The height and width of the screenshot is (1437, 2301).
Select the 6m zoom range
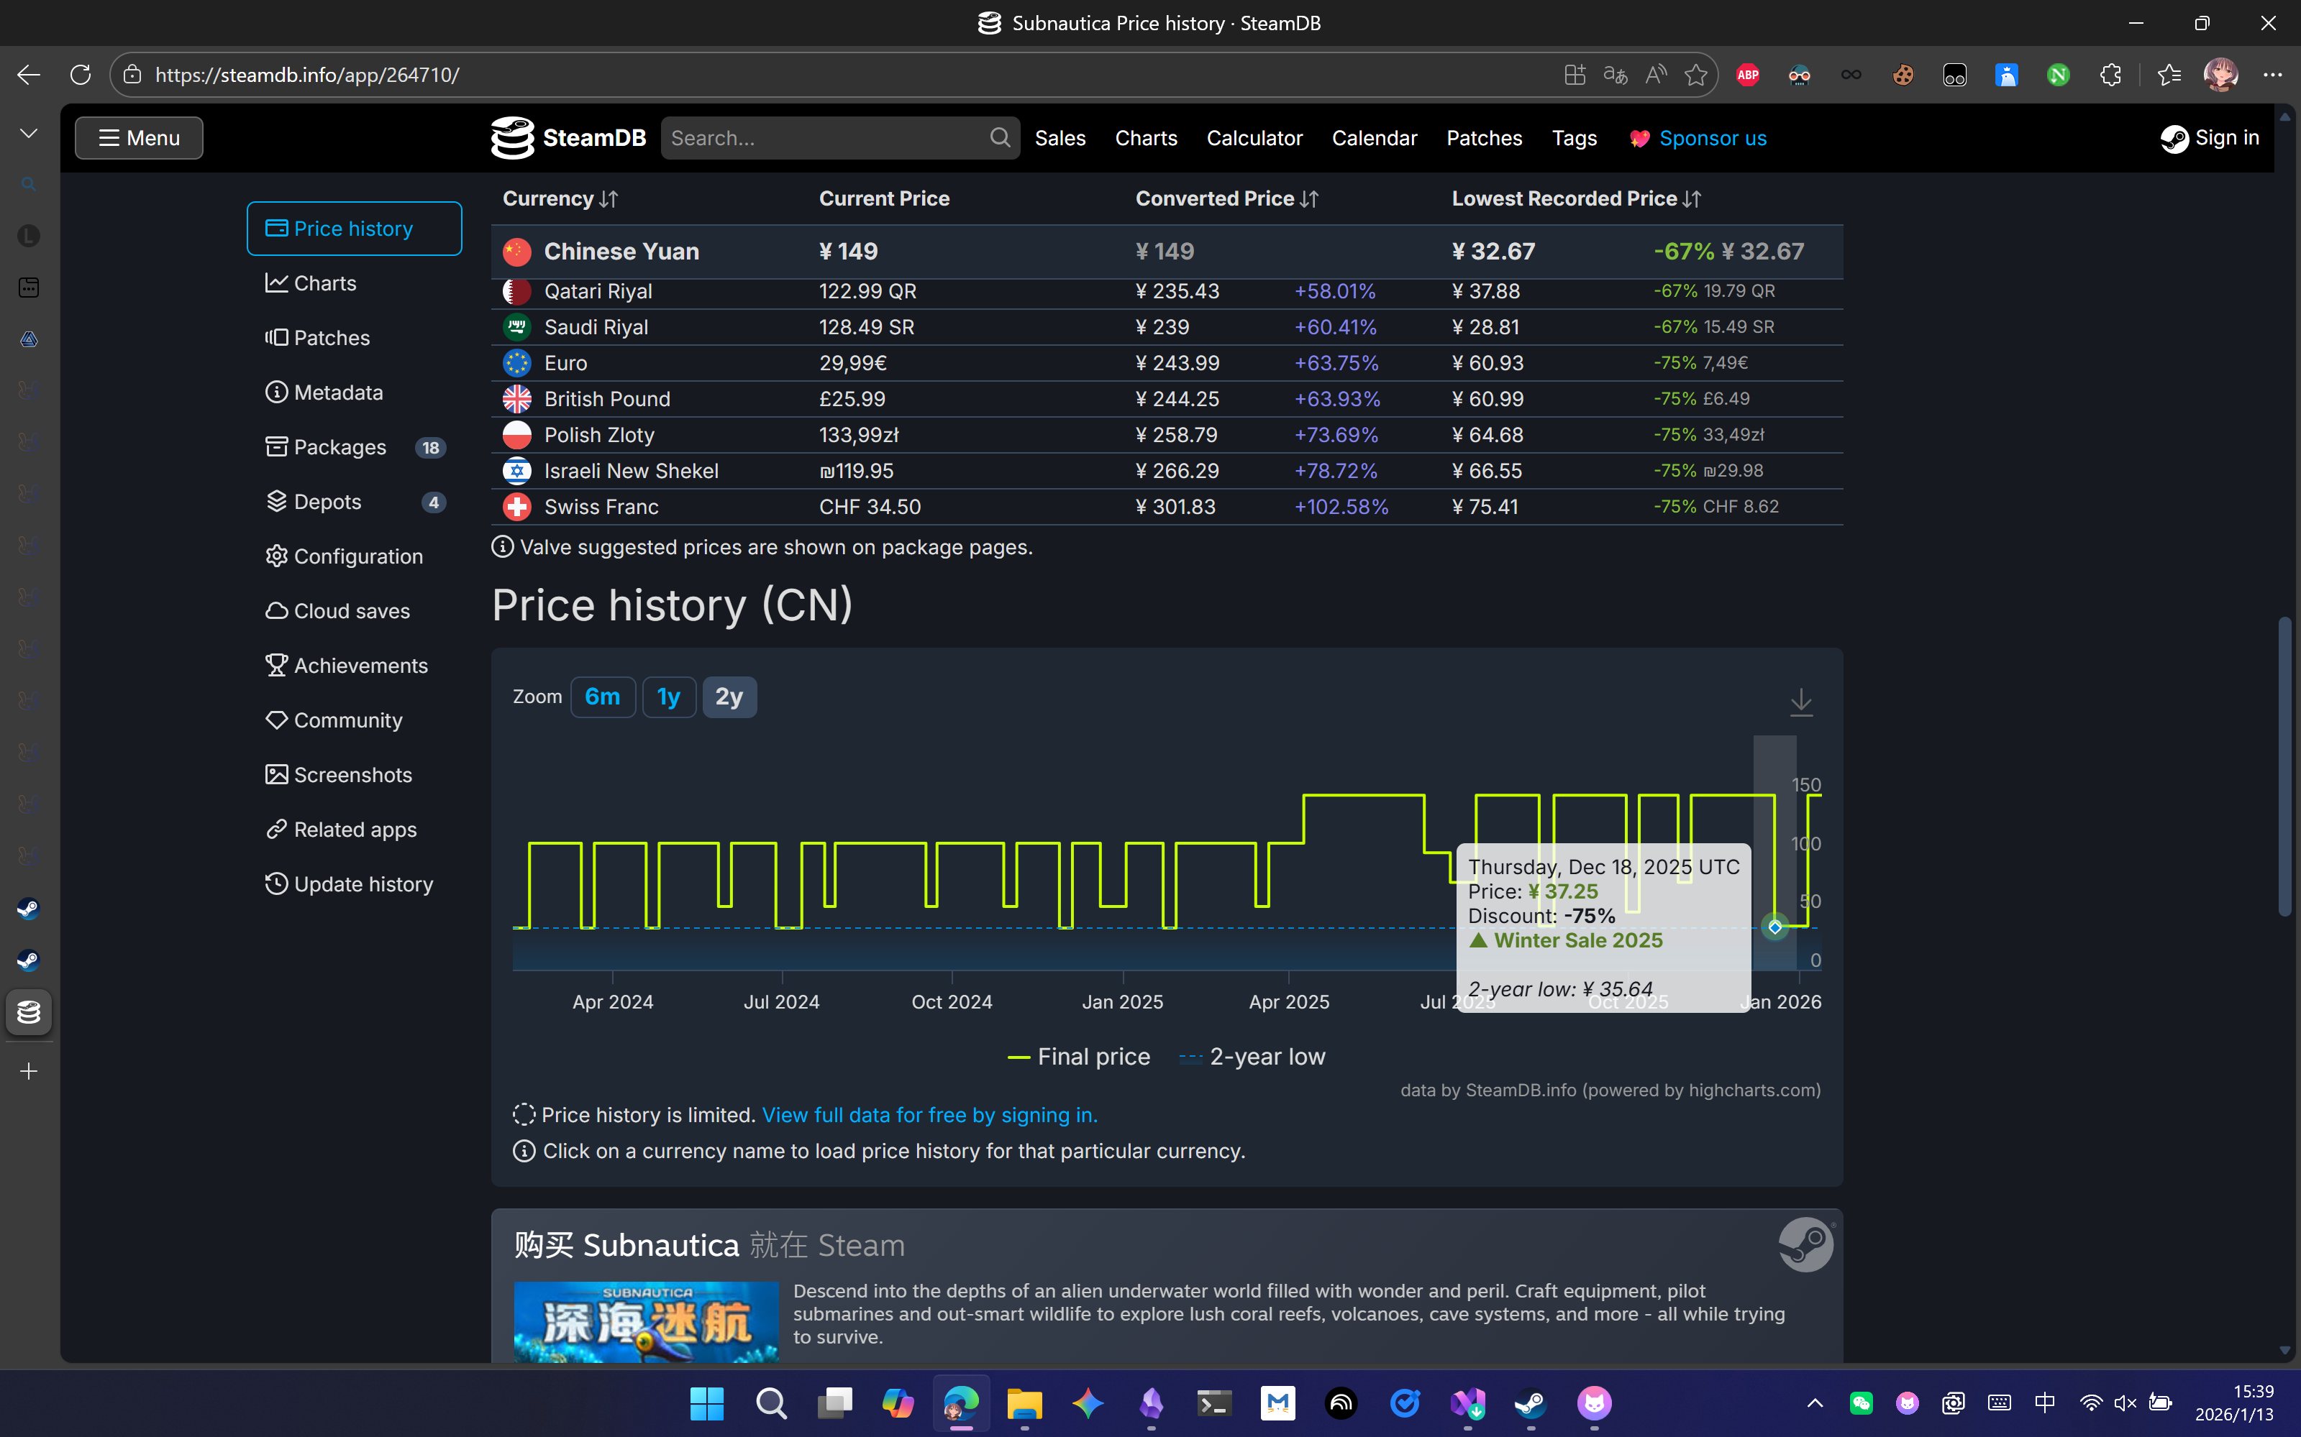coord(602,697)
